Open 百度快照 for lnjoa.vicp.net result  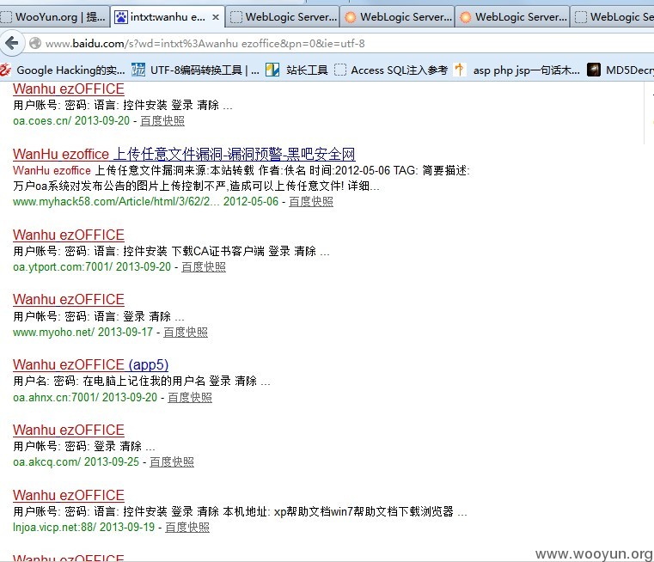(x=187, y=528)
